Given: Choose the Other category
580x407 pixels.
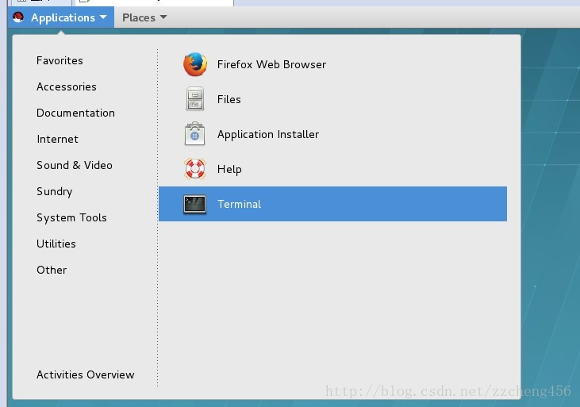Looking at the screenshot, I should pyautogui.click(x=52, y=270).
